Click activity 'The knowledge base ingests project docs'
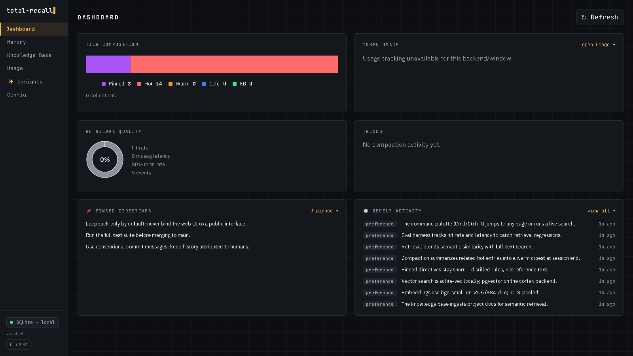The width and height of the screenshot is (633, 356). click(475, 304)
